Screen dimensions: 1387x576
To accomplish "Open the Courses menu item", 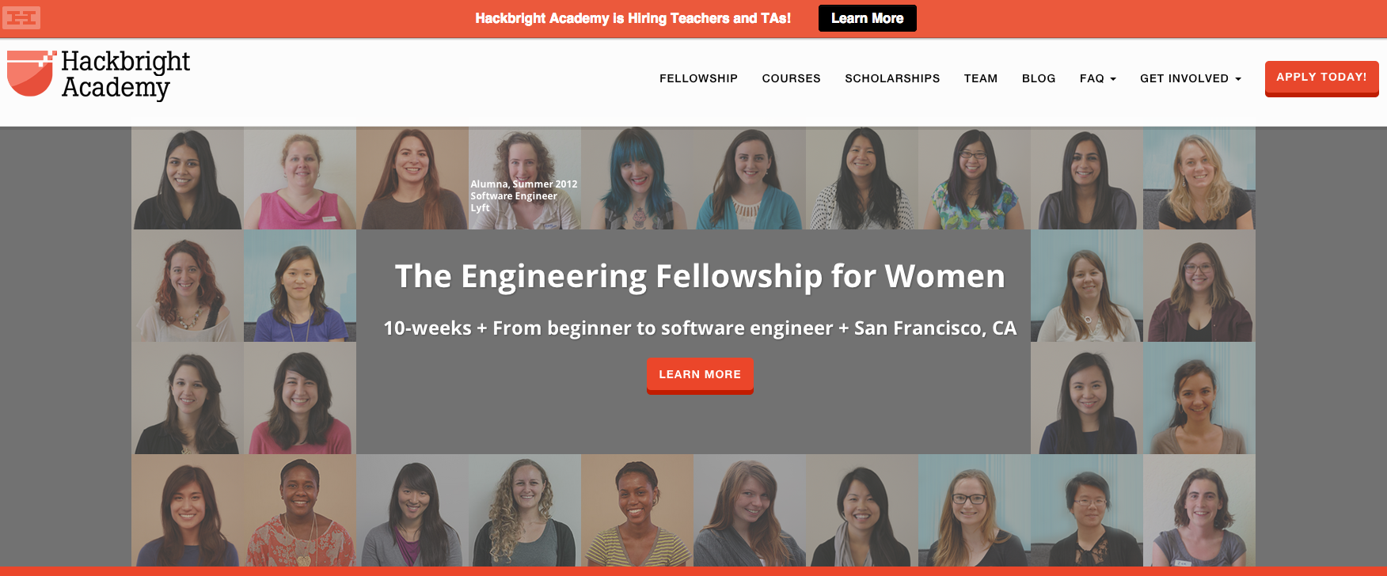I will 791,78.
